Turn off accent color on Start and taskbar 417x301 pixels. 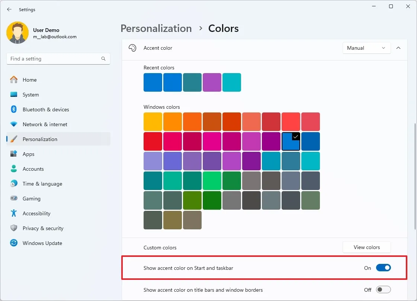point(383,268)
